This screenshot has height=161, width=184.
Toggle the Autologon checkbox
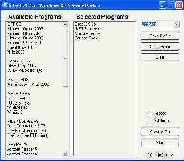[x=150, y=120]
